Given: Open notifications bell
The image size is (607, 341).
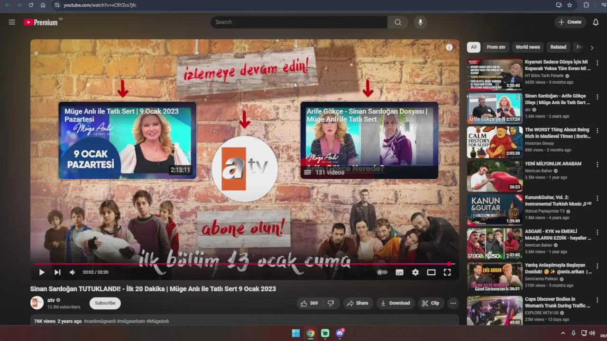Looking at the screenshot, I should click(596, 22).
